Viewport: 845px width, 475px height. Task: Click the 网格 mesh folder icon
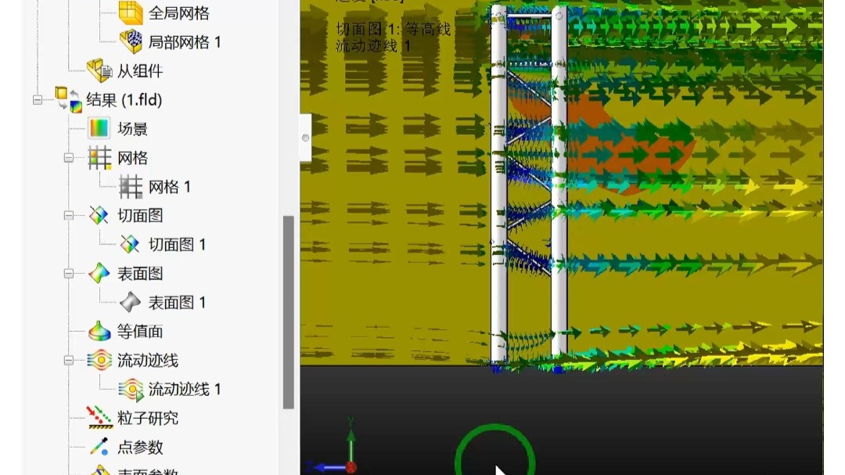click(99, 158)
